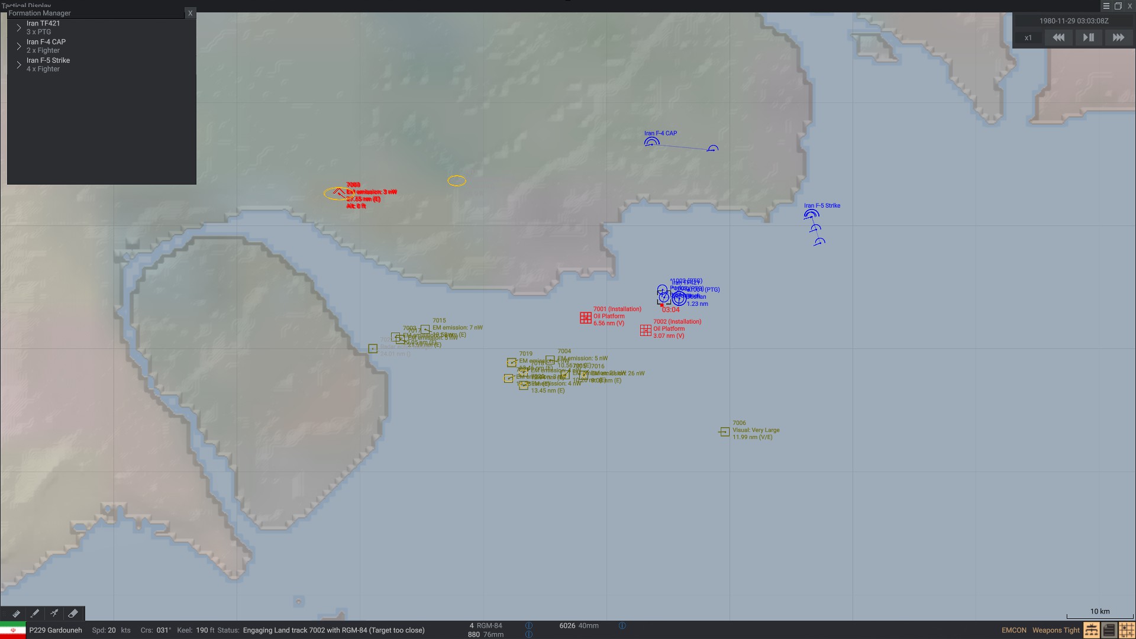Open the hamburger menu at top right

tap(1106, 6)
